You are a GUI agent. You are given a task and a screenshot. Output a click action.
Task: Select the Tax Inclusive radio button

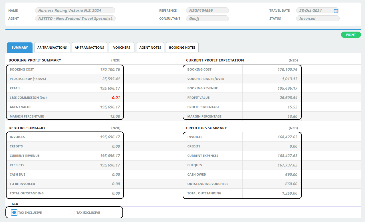[x=14, y=213]
